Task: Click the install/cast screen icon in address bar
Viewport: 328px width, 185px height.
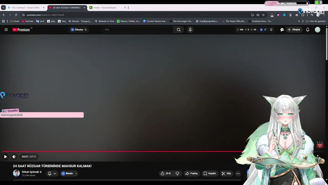Action: pos(252,15)
